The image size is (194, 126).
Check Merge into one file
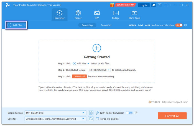[x=97, y=119]
